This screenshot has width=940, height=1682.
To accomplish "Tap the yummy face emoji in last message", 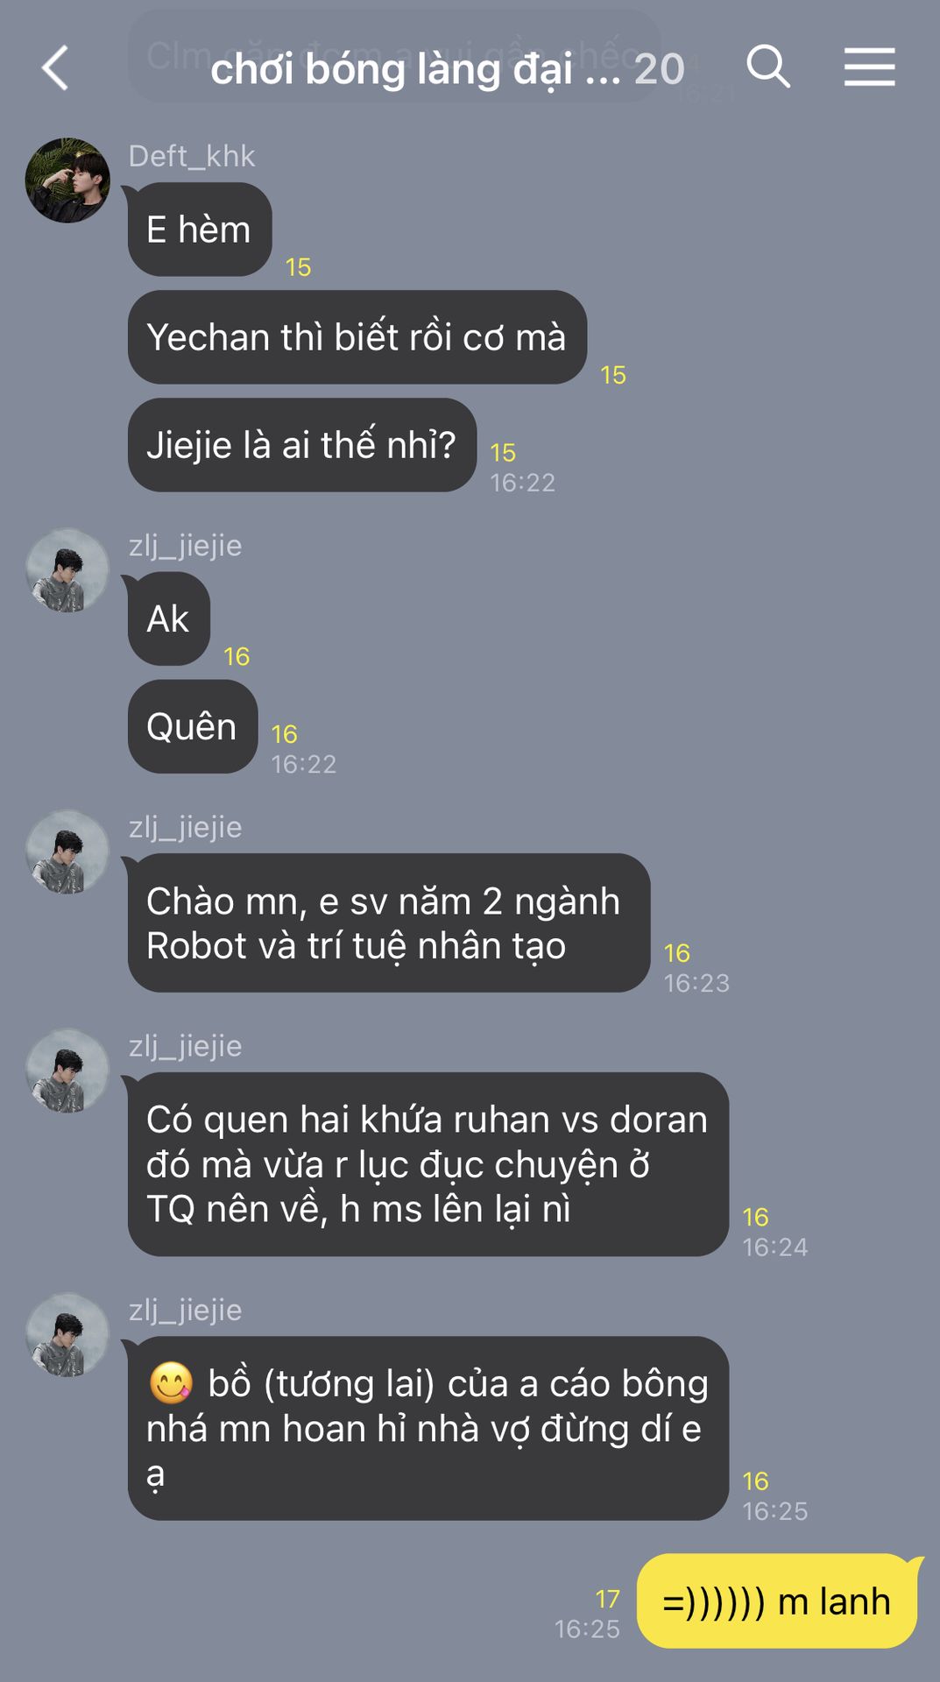I will [x=171, y=1383].
